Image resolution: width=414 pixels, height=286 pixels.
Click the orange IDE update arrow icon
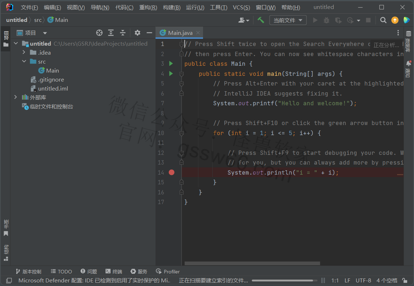[395, 20]
